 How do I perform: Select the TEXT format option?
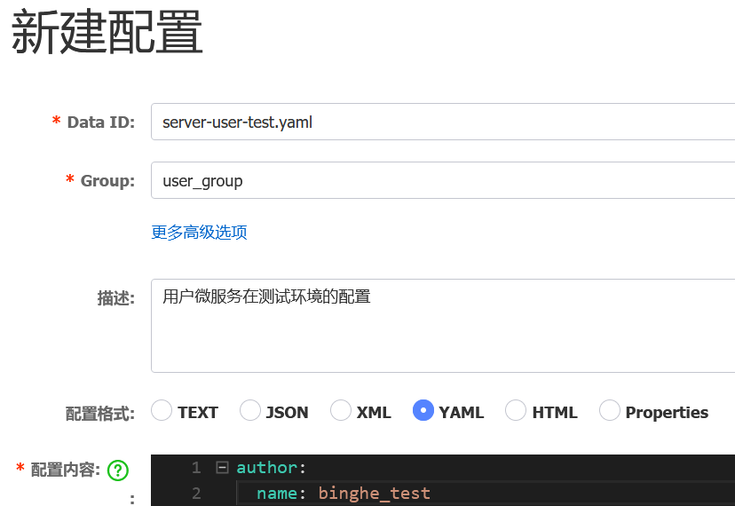click(x=162, y=411)
